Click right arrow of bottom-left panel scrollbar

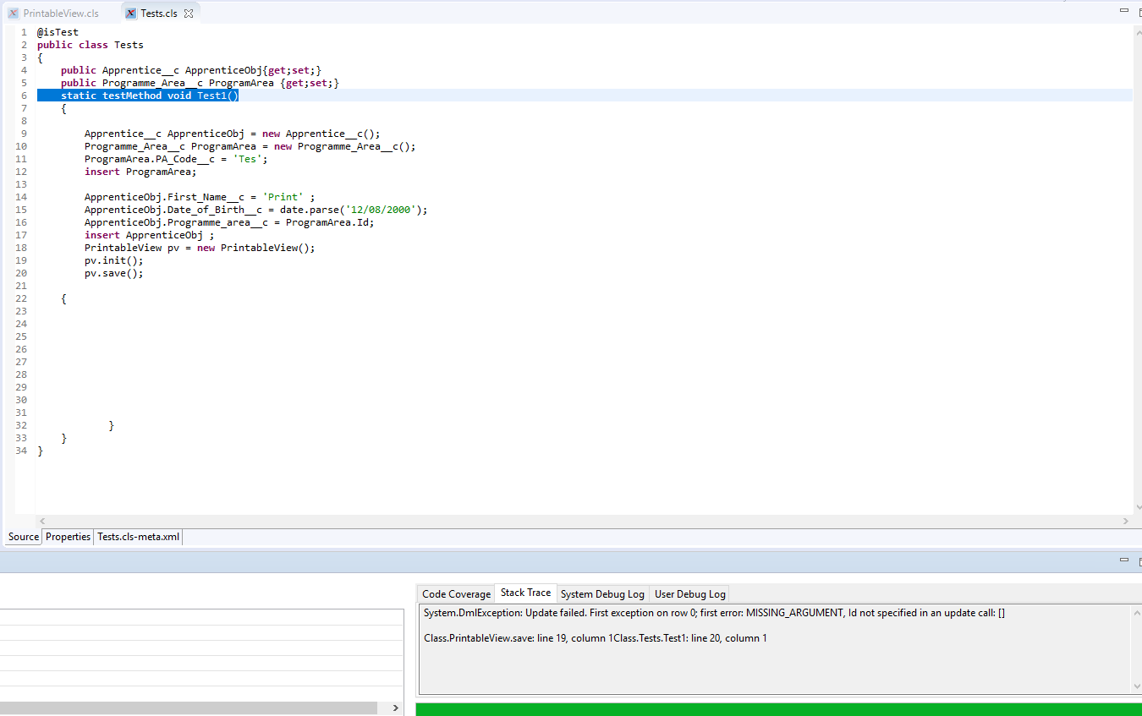[395, 708]
